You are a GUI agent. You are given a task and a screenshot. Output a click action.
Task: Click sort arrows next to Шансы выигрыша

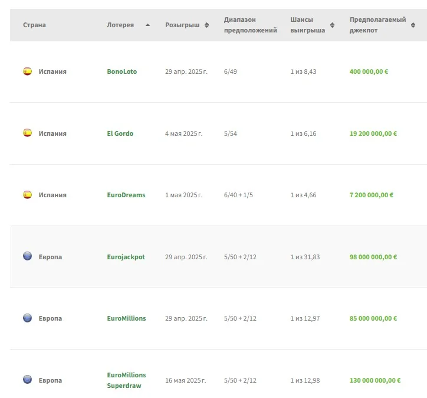pyautogui.click(x=332, y=25)
